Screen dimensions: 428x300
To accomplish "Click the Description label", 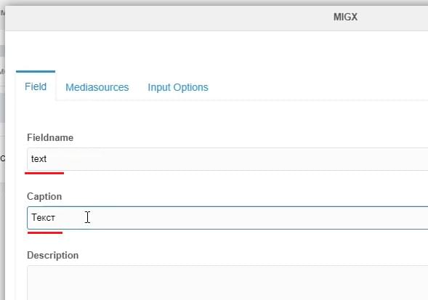I will [52, 256].
